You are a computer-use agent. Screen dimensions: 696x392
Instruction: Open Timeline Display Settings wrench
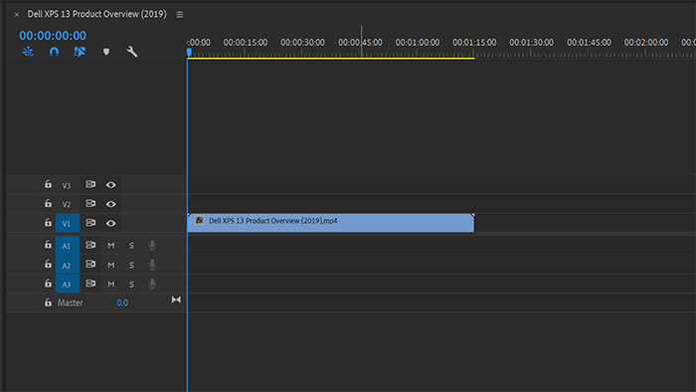click(132, 52)
